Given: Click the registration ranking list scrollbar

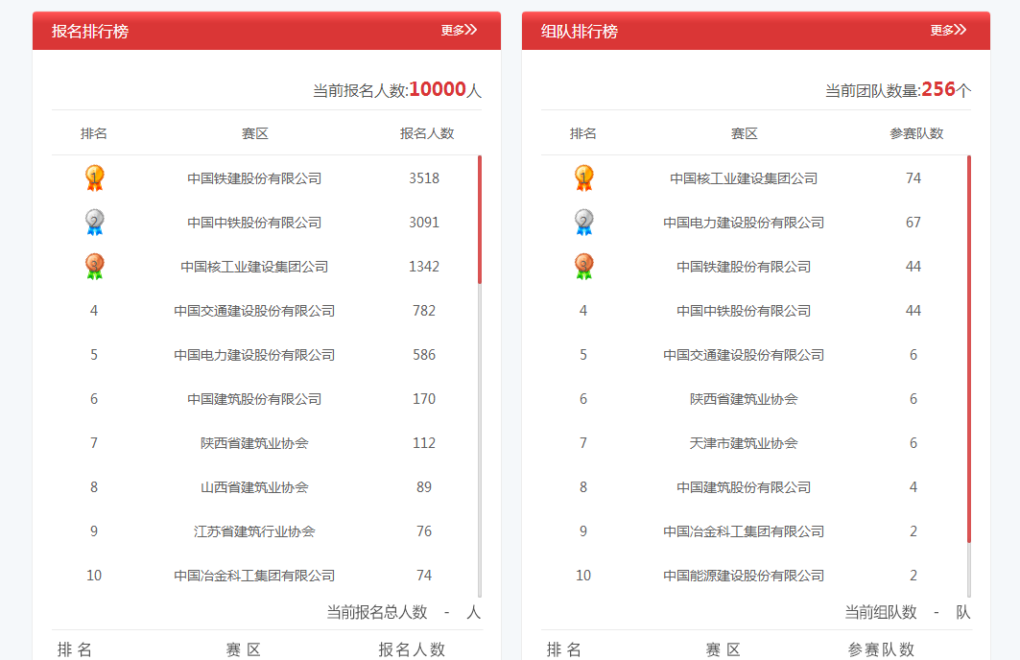Looking at the screenshot, I should click(x=480, y=220).
